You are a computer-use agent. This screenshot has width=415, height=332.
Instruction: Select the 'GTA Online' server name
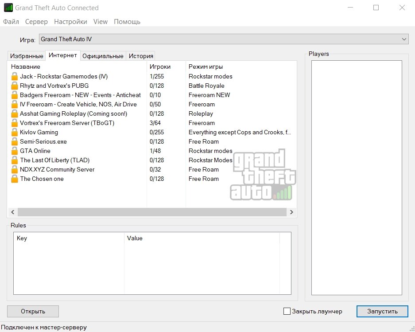pyautogui.click(x=35, y=151)
